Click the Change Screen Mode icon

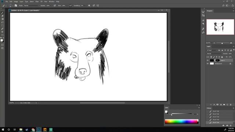coord(2,48)
